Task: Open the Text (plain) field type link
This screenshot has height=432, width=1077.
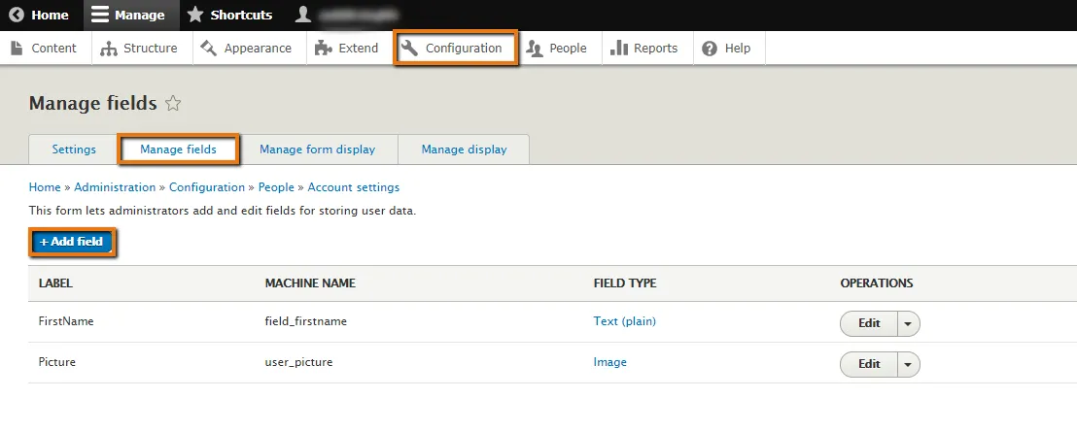Action: pos(624,321)
